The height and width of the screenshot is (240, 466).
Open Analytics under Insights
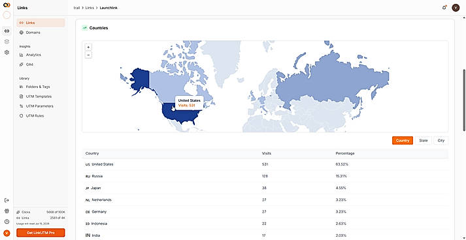[x=41, y=55]
